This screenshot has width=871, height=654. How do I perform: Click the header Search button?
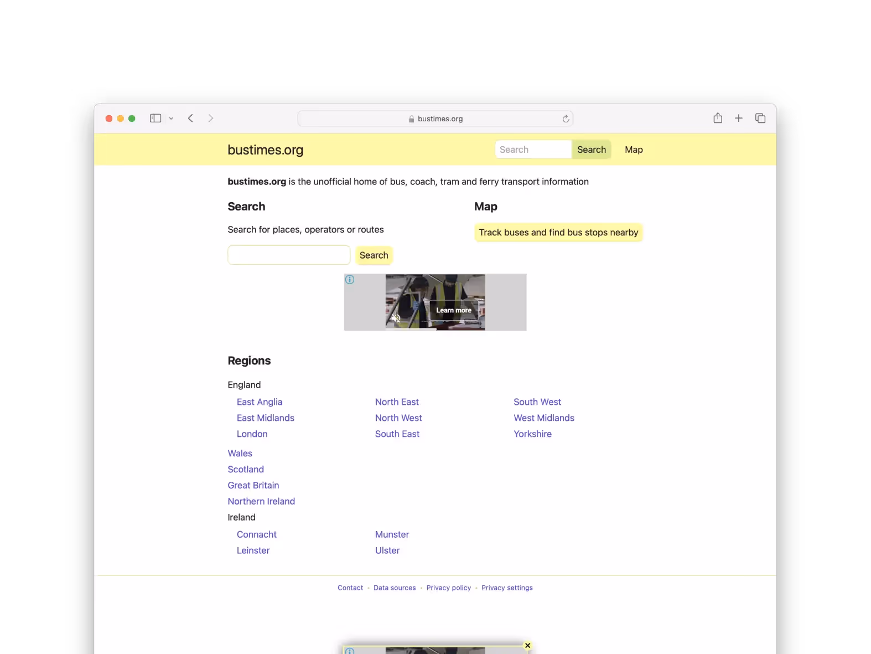pos(592,150)
